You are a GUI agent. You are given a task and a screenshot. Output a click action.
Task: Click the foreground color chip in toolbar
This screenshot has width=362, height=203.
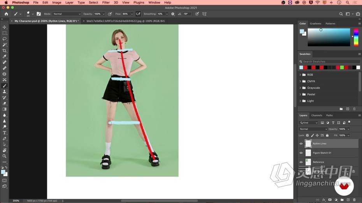tap(3, 172)
